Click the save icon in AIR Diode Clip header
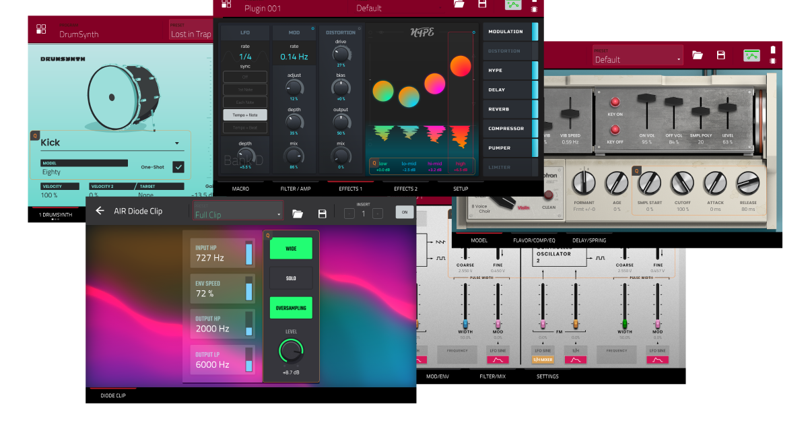The height and width of the screenshot is (423, 808). pyautogui.click(x=322, y=214)
